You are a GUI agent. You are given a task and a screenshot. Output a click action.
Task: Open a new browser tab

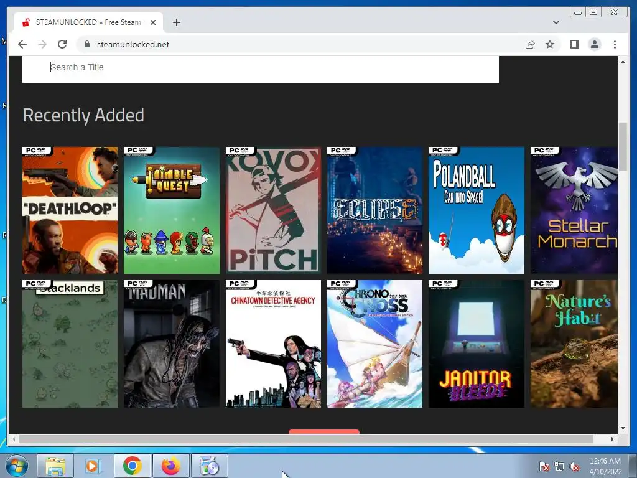pyautogui.click(x=176, y=22)
